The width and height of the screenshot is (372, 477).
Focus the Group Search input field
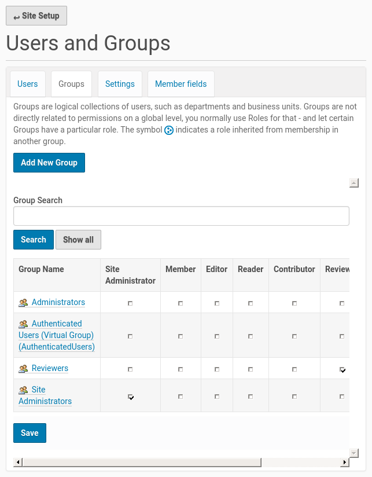[181, 216]
